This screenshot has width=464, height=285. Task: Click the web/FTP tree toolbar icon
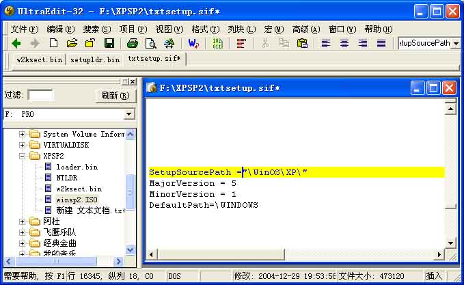point(169,44)
